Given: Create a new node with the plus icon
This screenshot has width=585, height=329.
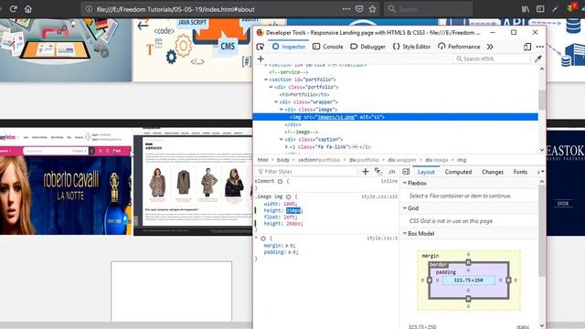Looking at the screenshot, I should tap(261, 58).
